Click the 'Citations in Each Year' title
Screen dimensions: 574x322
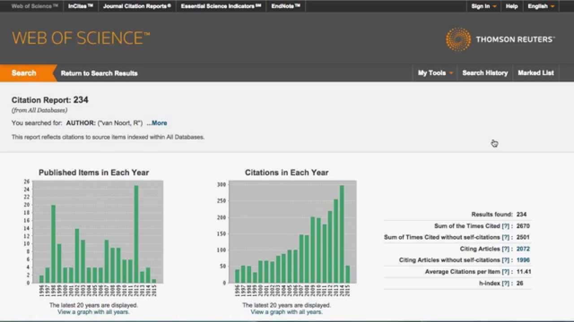pos(287,173)
